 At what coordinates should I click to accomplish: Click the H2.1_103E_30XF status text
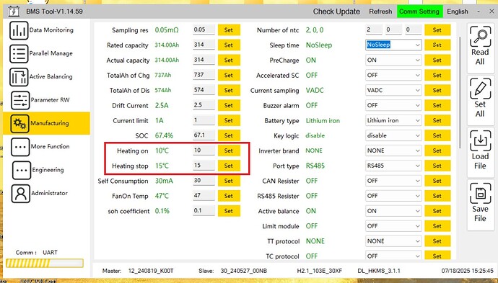[320, 271]
